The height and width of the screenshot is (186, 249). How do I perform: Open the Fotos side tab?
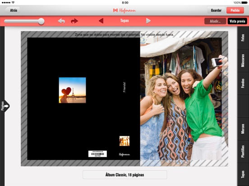point(243,38)
